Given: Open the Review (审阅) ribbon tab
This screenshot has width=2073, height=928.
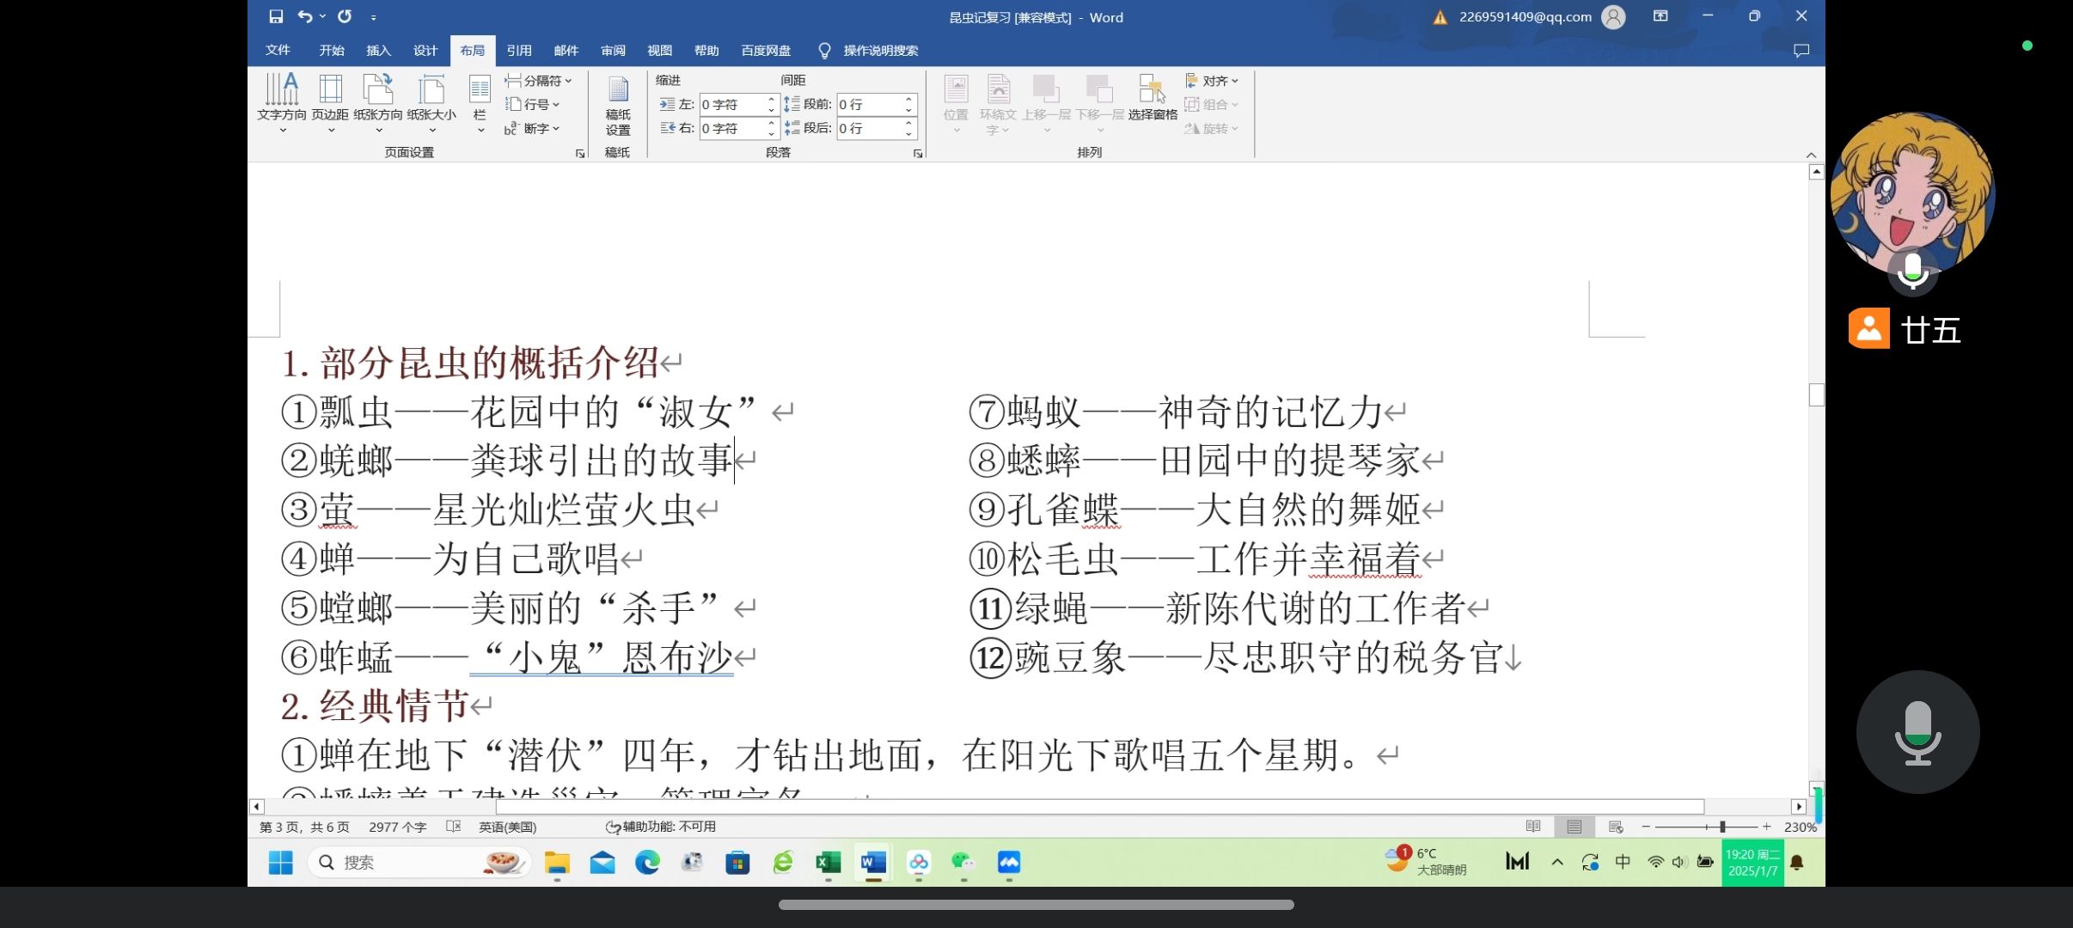Looking at the screenshot, I should pyautogui.click(x=613, y=51).
